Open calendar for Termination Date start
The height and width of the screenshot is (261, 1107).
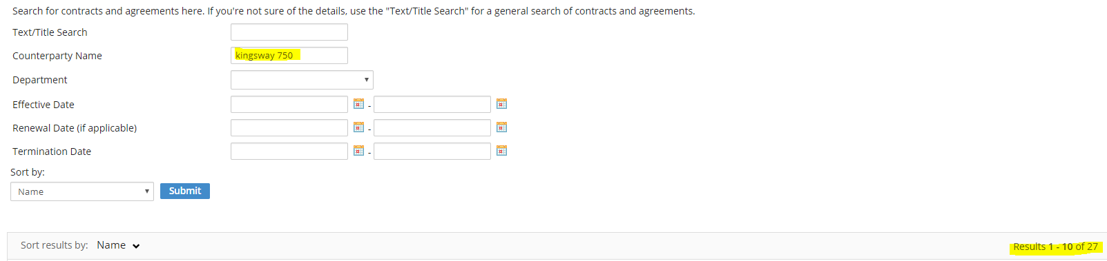[358, 151]
